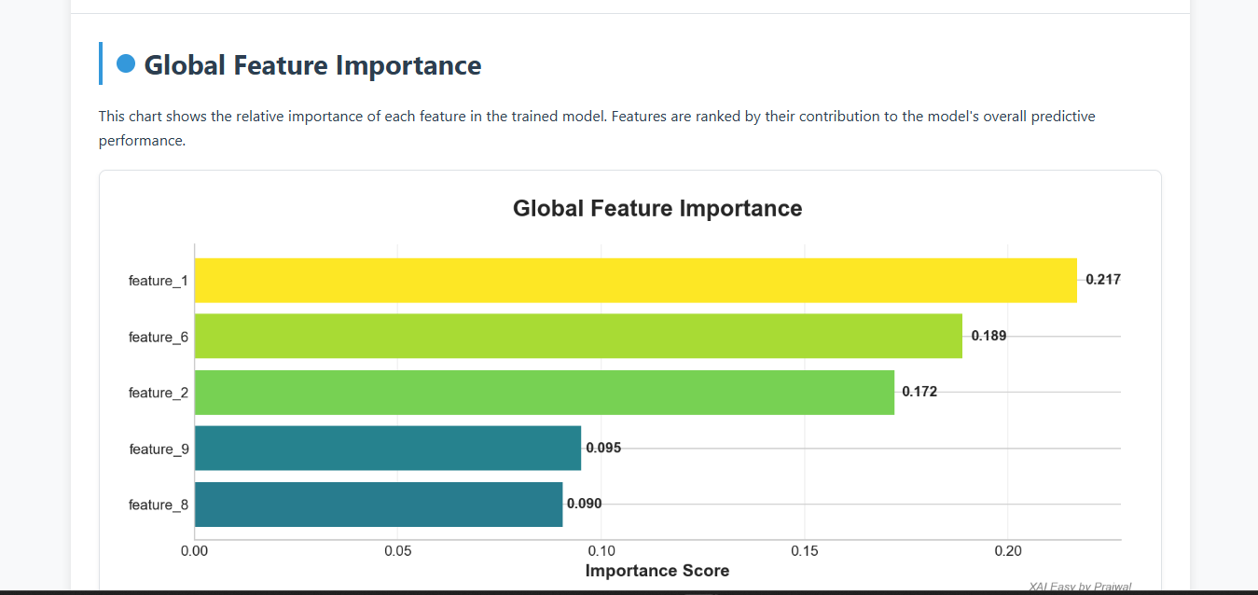The width and height of the screenshot is (1258, 595).
Task: Click the Importance Score axis title
Action: pos(657,570)
